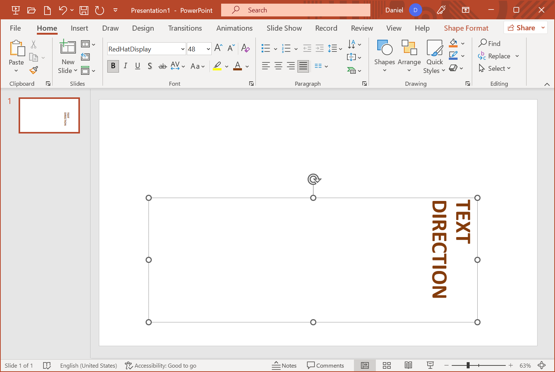Image resolution: width=555 pixels, height=372 pixels.
Task: Open the Shape Format tab
Action: click(x=466, y=28)
